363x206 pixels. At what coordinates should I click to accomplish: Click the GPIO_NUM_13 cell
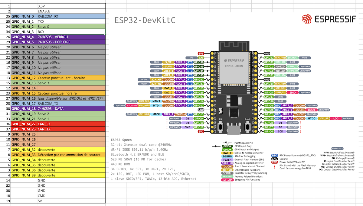pos(24,83)
